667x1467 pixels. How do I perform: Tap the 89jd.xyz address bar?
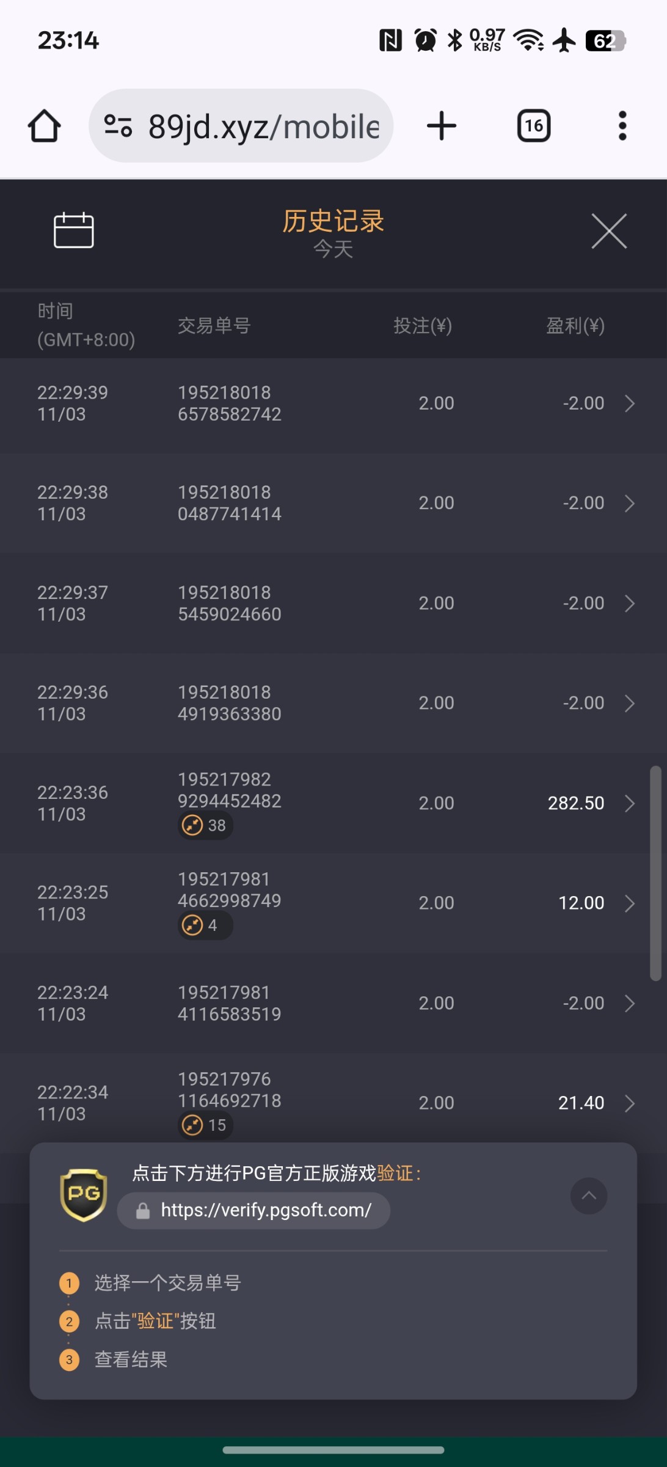(x=263, y=127)
